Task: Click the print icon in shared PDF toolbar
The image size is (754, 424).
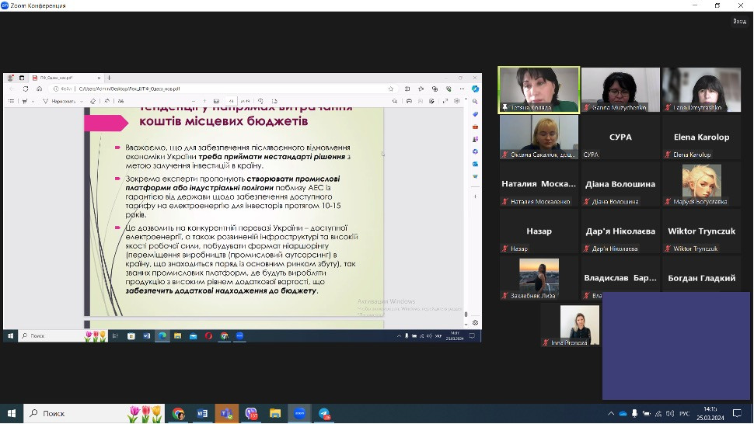Action: point(409,101)
